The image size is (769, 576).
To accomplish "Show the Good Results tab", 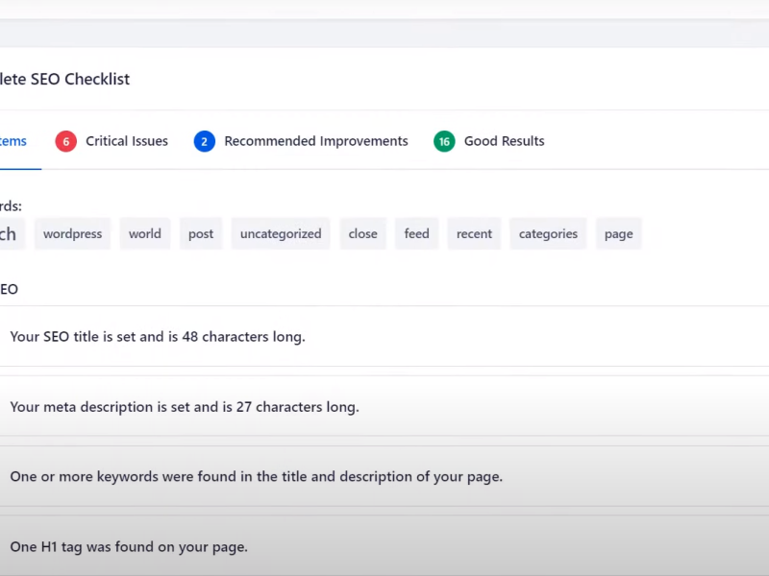I will (x=504, y=141).
